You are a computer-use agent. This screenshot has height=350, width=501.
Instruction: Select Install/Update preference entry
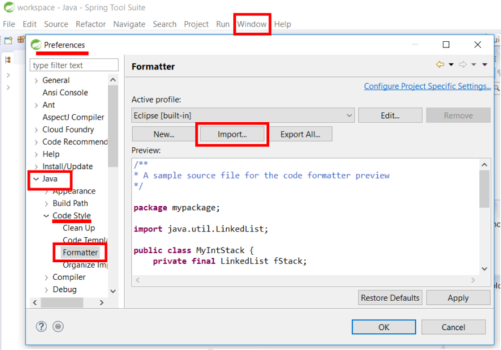67,166
